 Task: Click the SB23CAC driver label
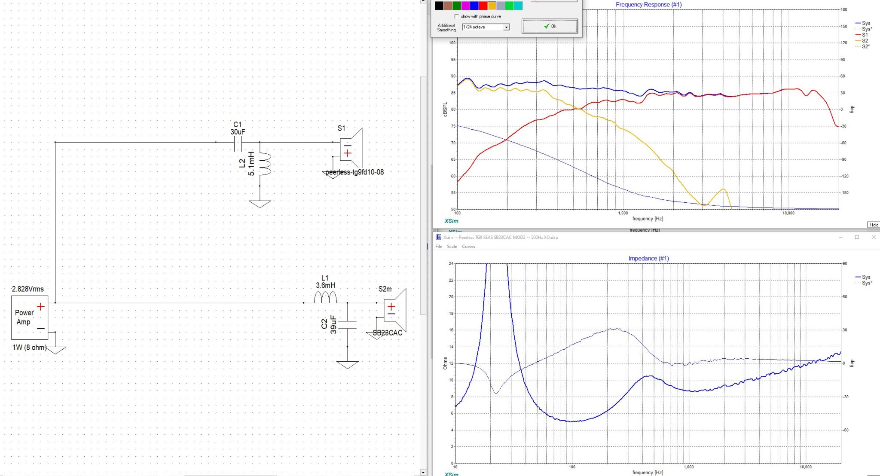tap(388, 333)
